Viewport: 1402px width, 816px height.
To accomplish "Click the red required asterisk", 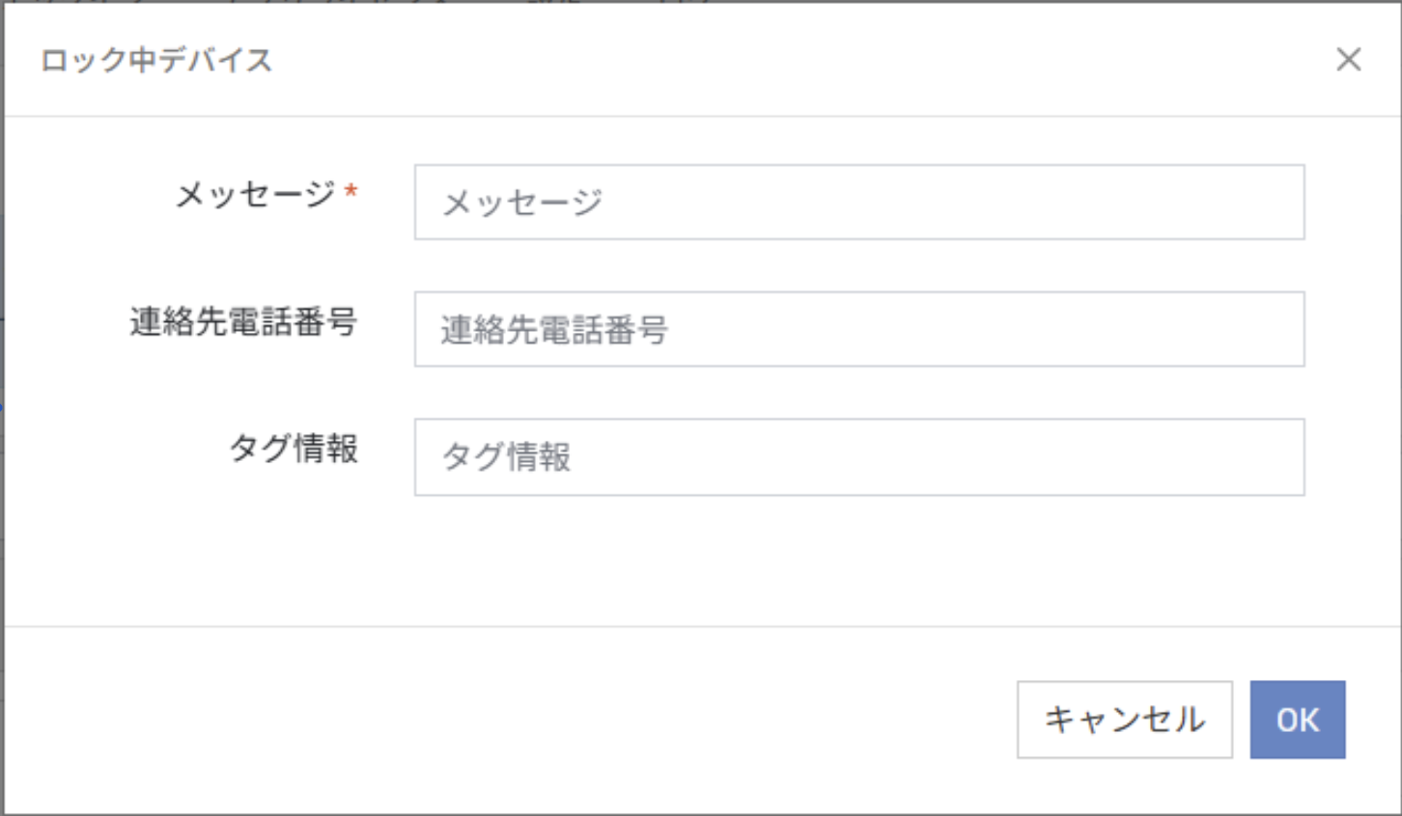I will point(351,192).
